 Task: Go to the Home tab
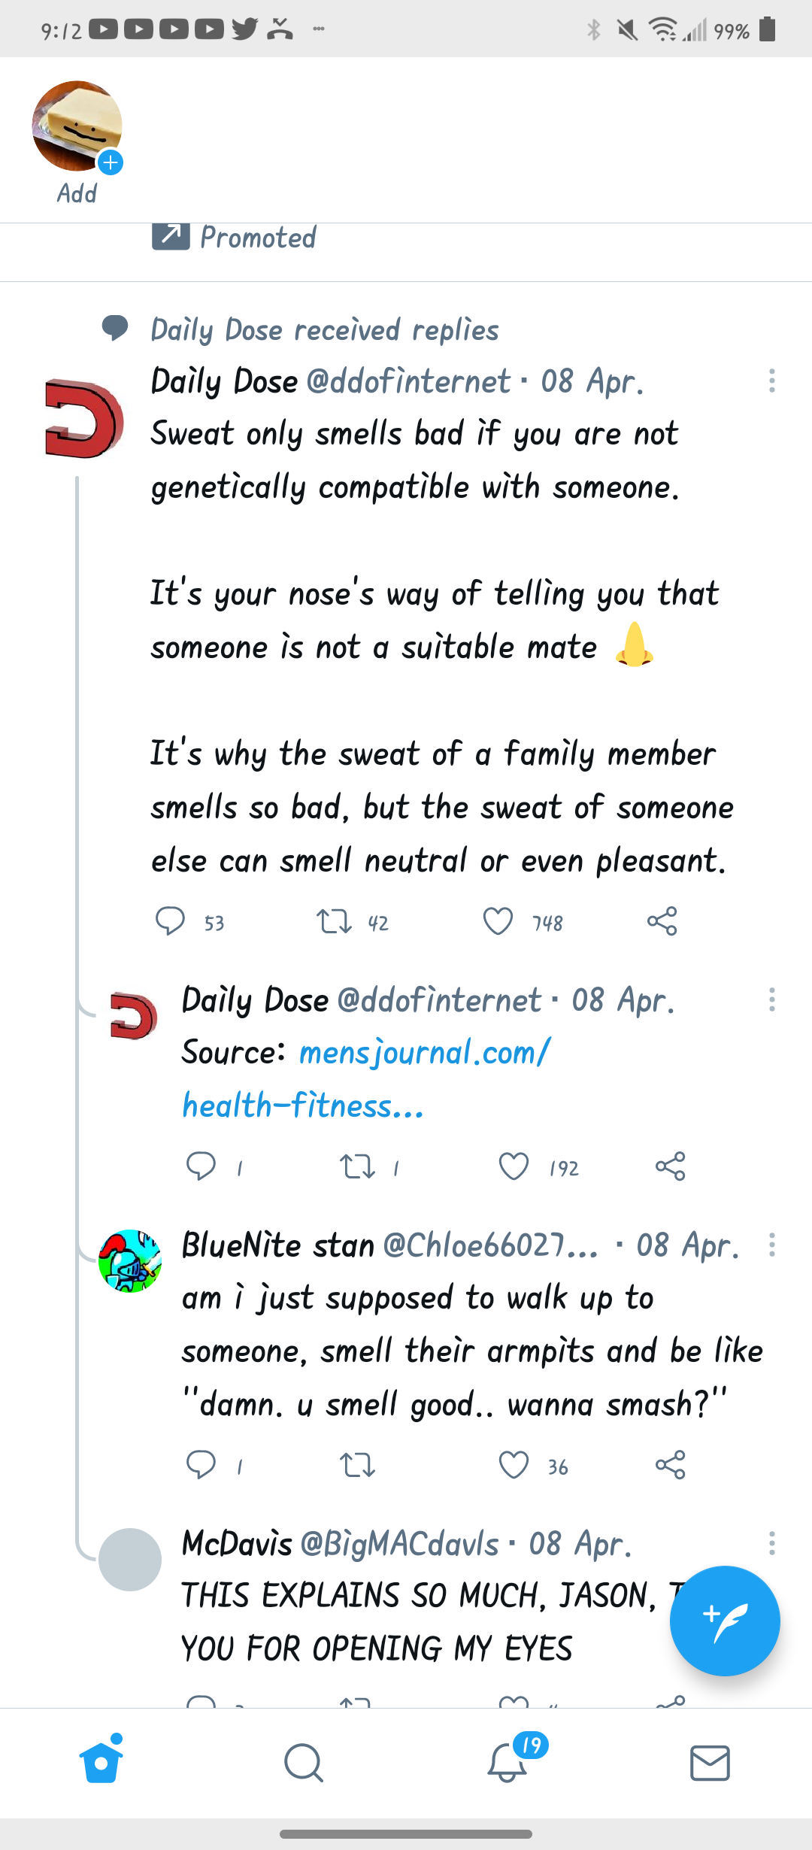[101, 1762]
